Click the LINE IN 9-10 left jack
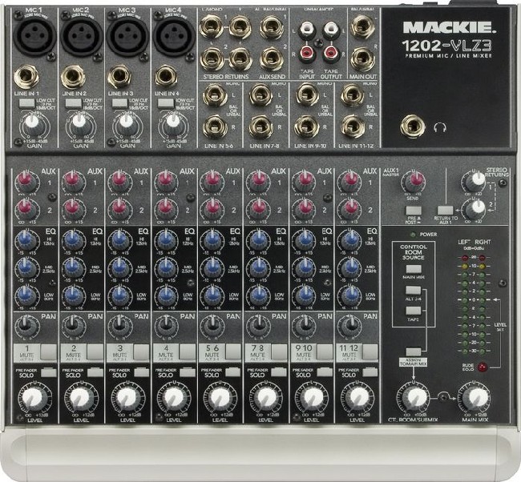This screenshot has width=521, height=482. pyautogui.click(x=306, y=95)
